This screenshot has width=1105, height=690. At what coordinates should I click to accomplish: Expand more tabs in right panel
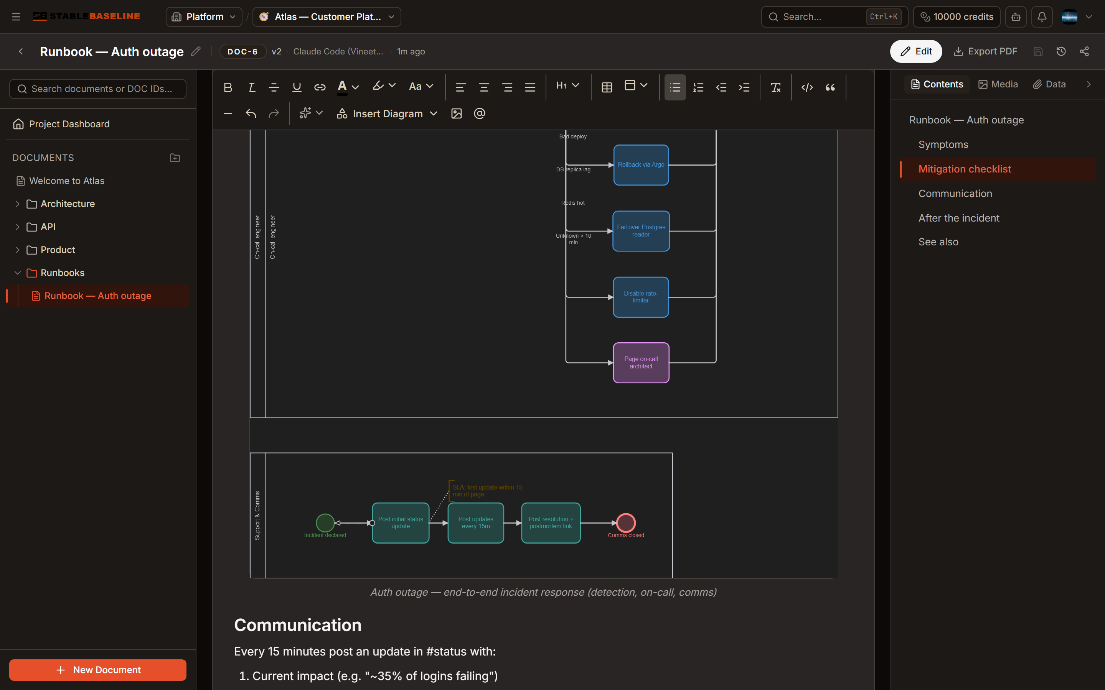[x=1089, y=84]
